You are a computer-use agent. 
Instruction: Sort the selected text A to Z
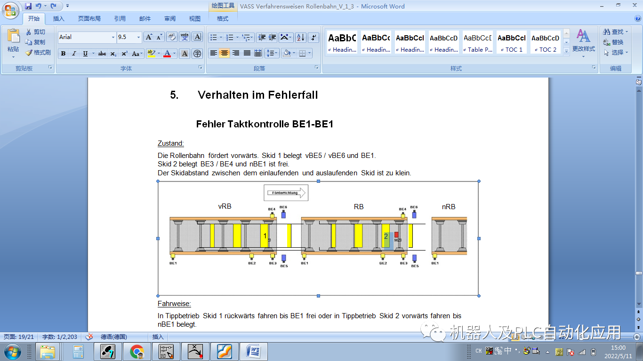tap(301, 37)
